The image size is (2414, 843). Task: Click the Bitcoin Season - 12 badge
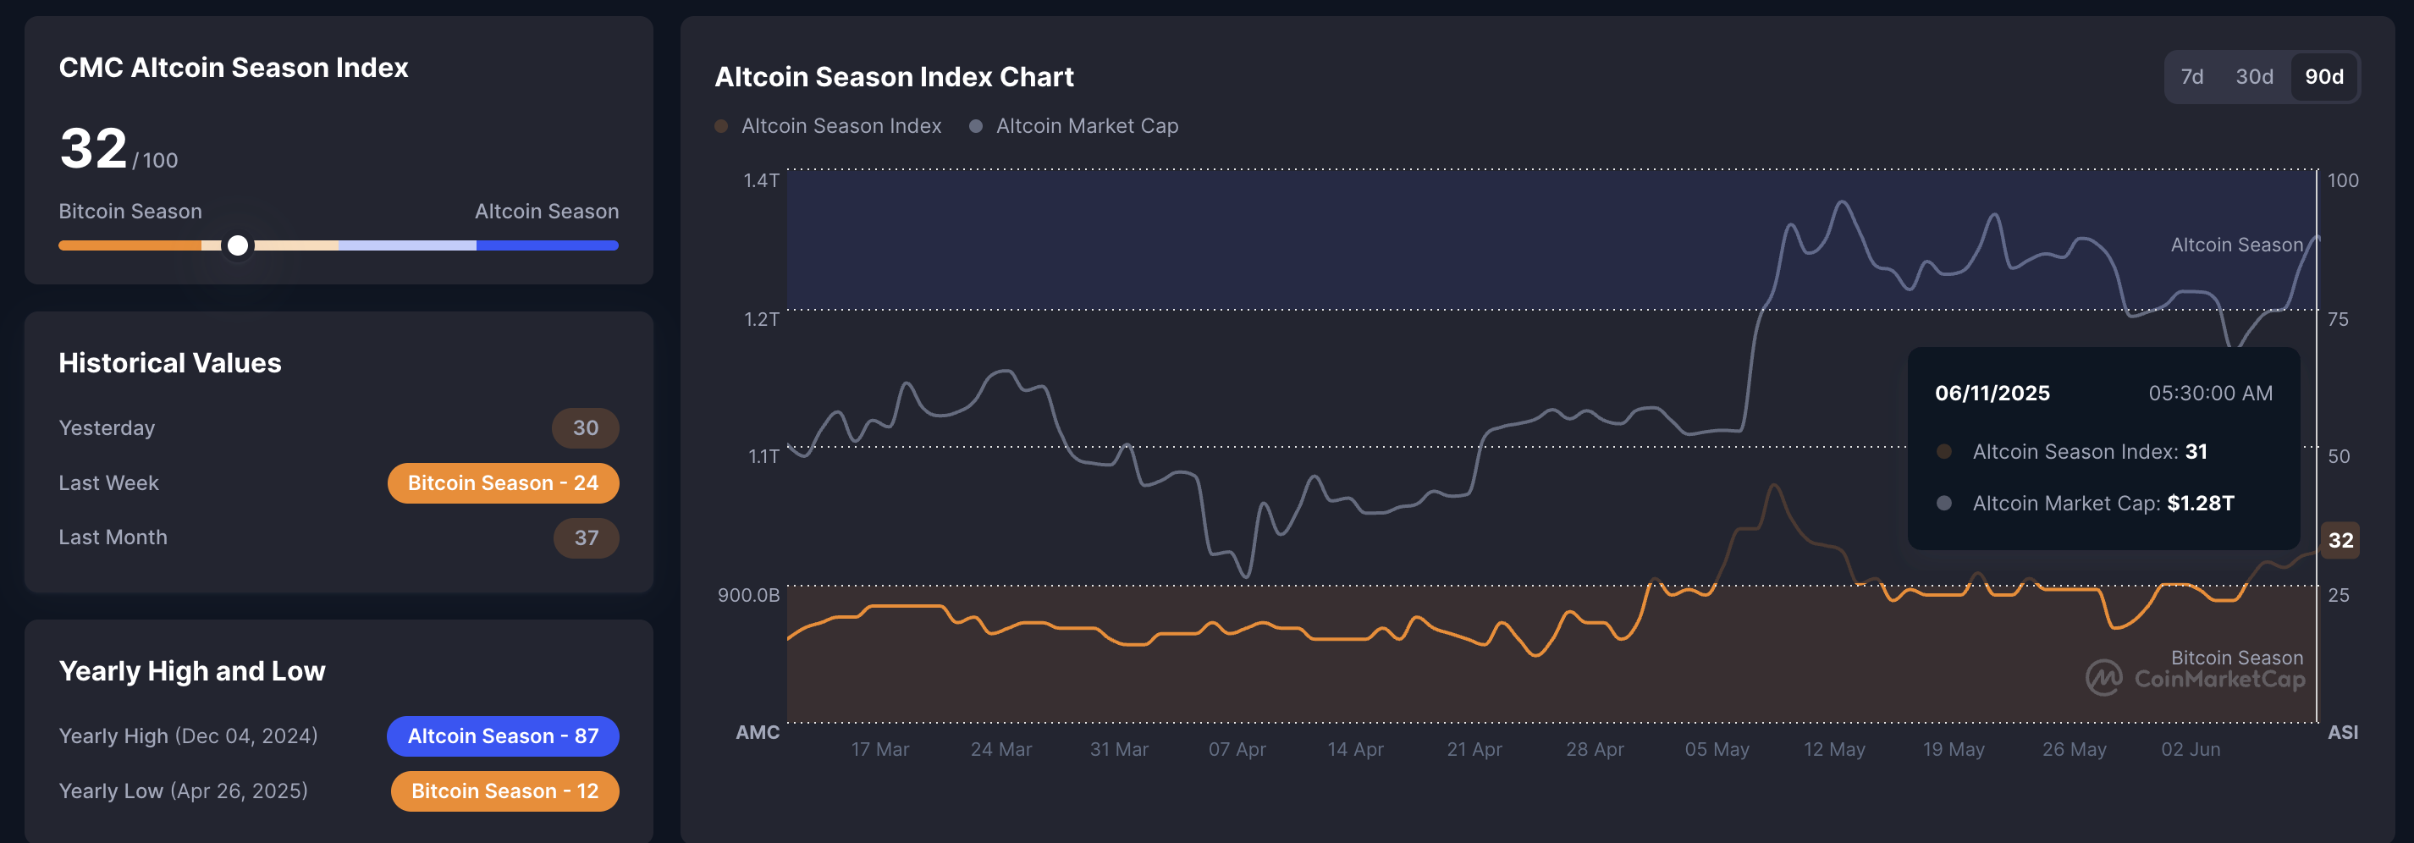(505, 791)
